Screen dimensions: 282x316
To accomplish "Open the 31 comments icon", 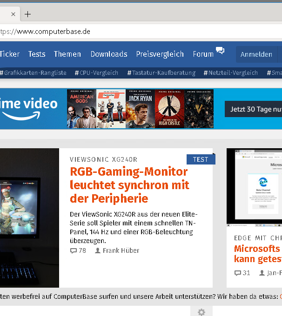I will (238, 273).
